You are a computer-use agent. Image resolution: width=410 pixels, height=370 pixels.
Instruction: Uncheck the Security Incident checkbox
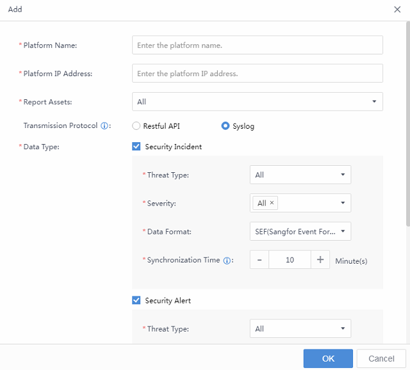click(136, 147)
